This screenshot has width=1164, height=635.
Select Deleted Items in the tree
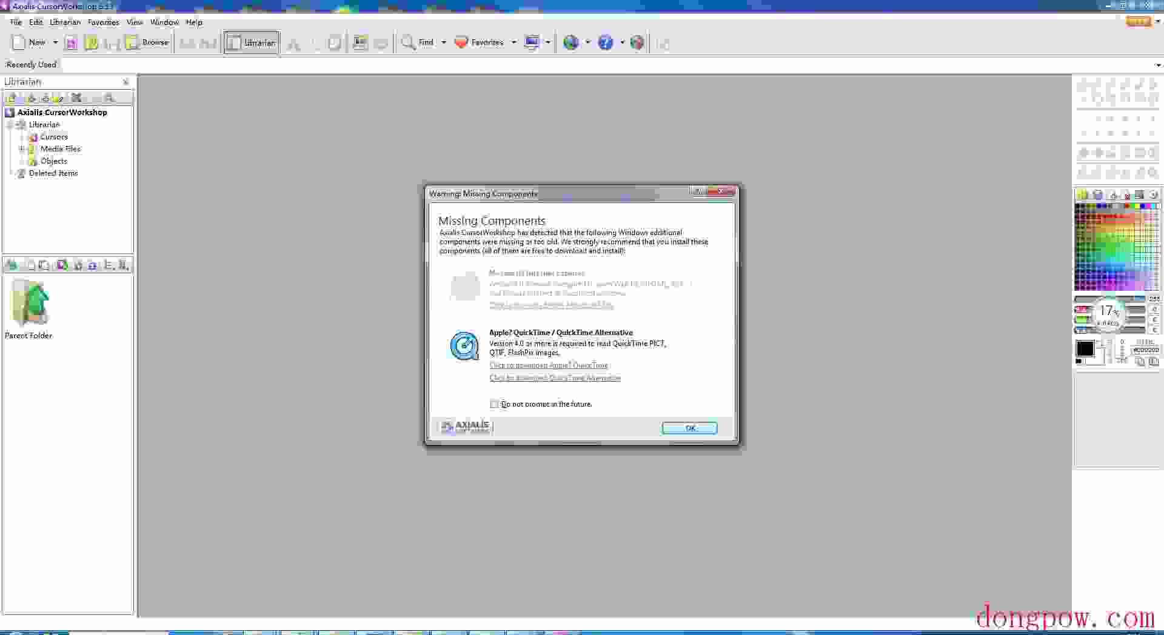coord(53,173)
